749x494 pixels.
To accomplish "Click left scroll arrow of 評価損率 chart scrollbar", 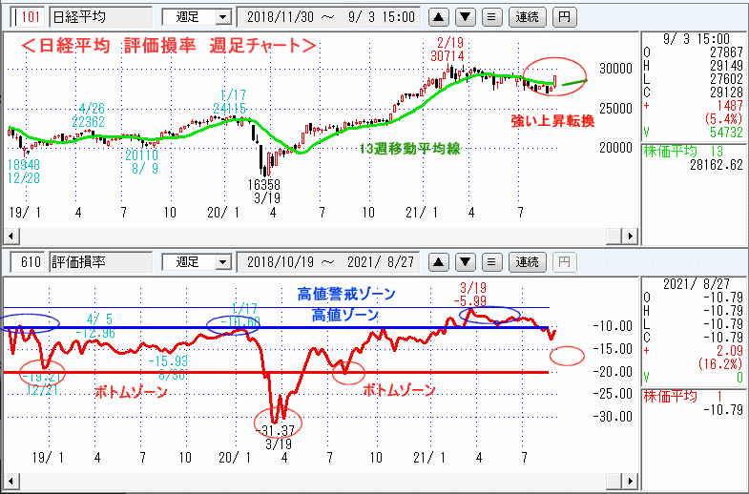I will pyautogui.click(x=11, y=481).
